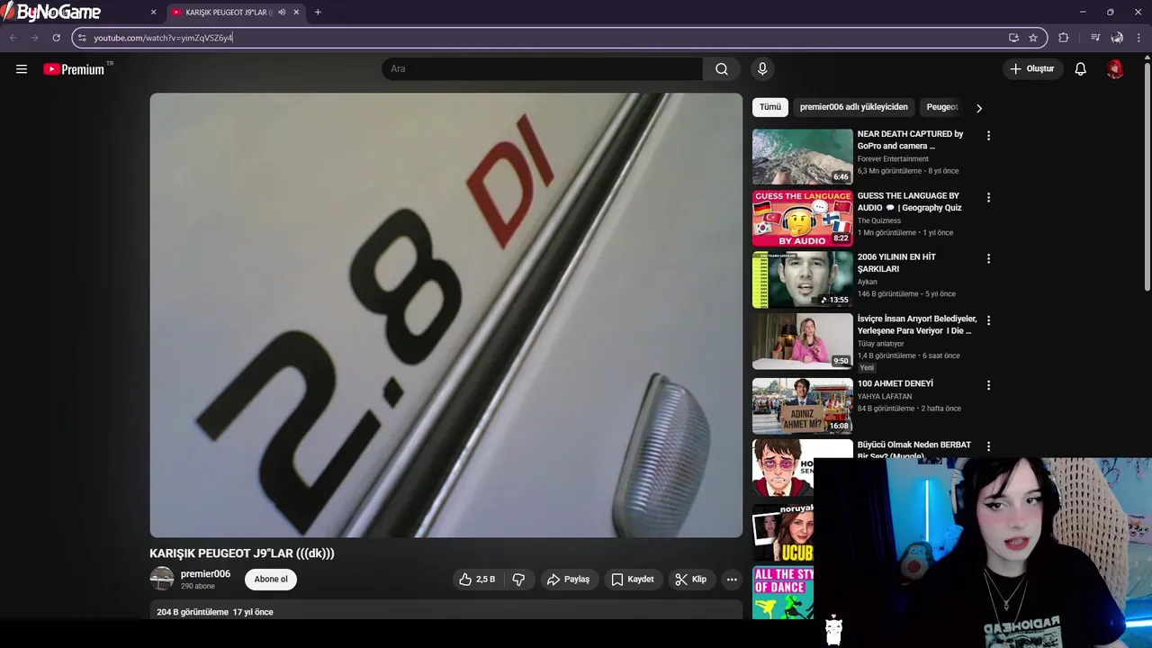Open the Oluştur create button
The height and width of the screenshot is (648, 1152).
point(1032,69)
